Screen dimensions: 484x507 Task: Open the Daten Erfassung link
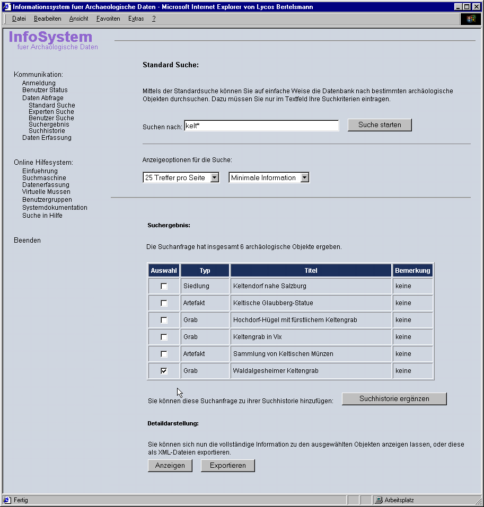[47, 138]
